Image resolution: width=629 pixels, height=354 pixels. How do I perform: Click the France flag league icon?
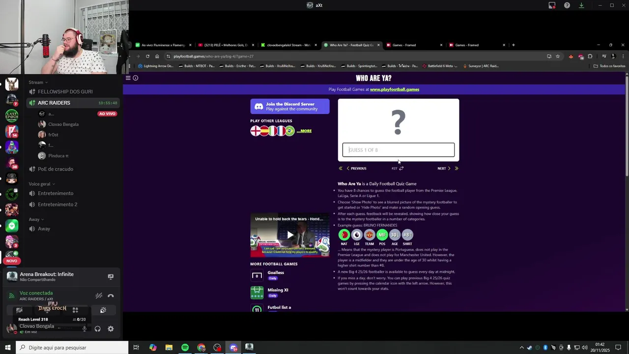pos(281,131)
